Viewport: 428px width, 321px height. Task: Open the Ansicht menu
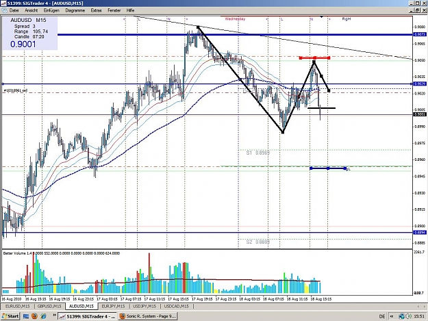click(31, 10)
